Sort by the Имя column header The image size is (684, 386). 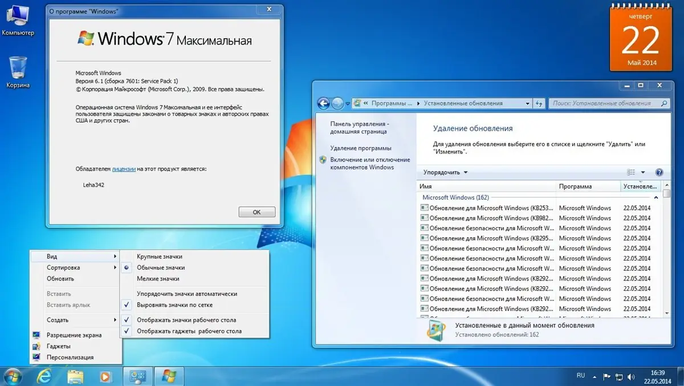486,186
